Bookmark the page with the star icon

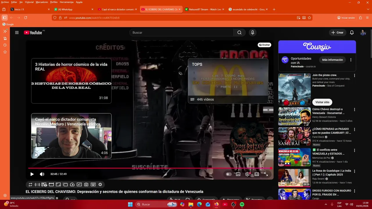click(310, 18)
